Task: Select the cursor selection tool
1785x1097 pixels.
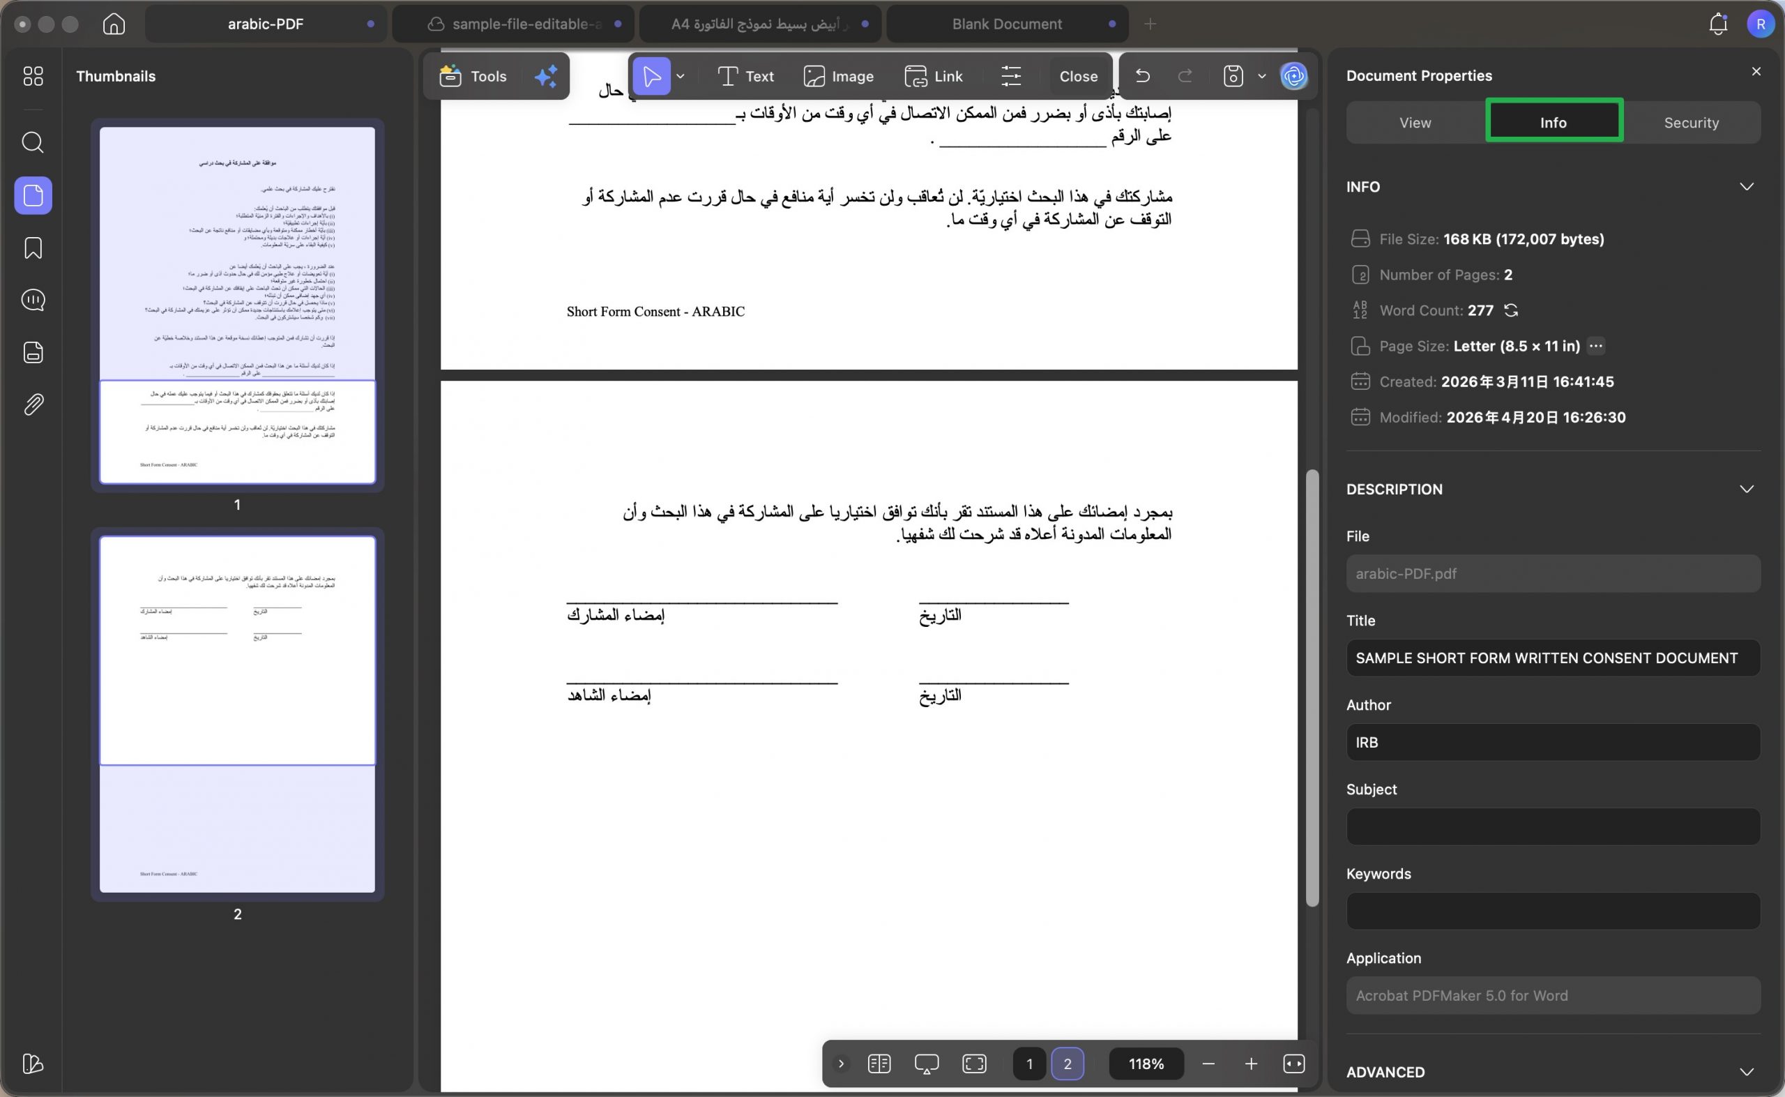Action: pos(651,76)
